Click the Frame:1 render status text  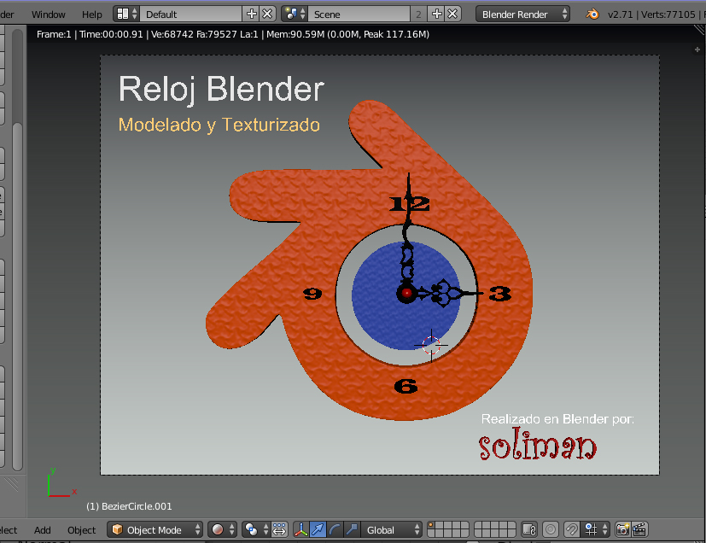(x=54, y=34)
